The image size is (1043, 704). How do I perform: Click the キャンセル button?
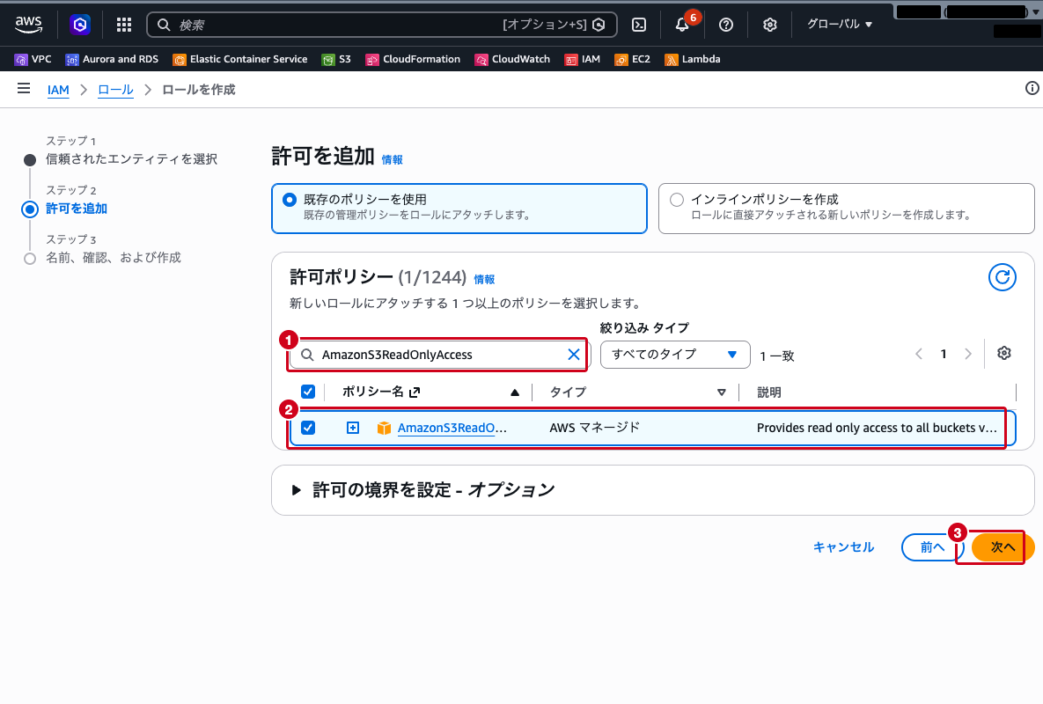[843, 547]
